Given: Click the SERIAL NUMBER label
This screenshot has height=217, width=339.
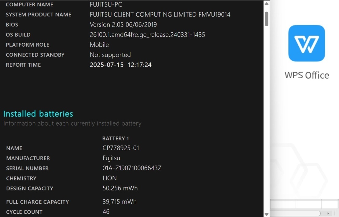Looking at the screenshot, I should click(28, 168).
